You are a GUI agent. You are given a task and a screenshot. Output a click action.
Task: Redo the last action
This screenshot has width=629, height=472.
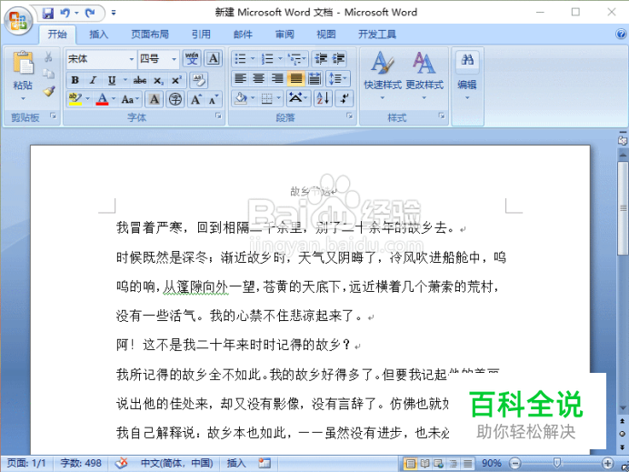coord(90,14)
